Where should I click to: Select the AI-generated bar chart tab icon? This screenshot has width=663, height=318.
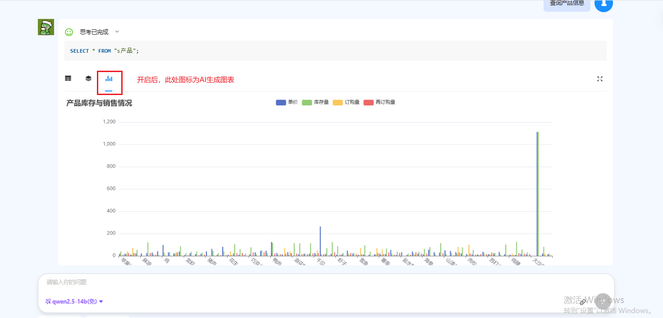coord(109,79)
